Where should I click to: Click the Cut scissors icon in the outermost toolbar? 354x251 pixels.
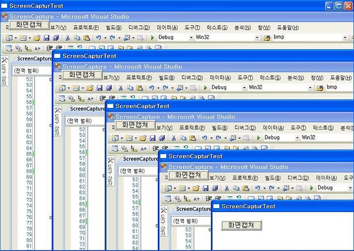(x=67, y=38)
